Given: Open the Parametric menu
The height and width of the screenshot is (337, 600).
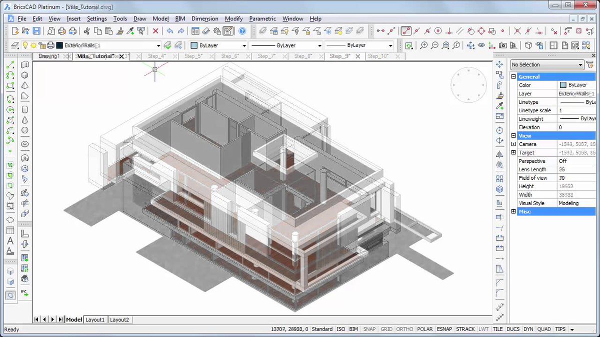Looking at the screenshot, I should coord(262,18).
